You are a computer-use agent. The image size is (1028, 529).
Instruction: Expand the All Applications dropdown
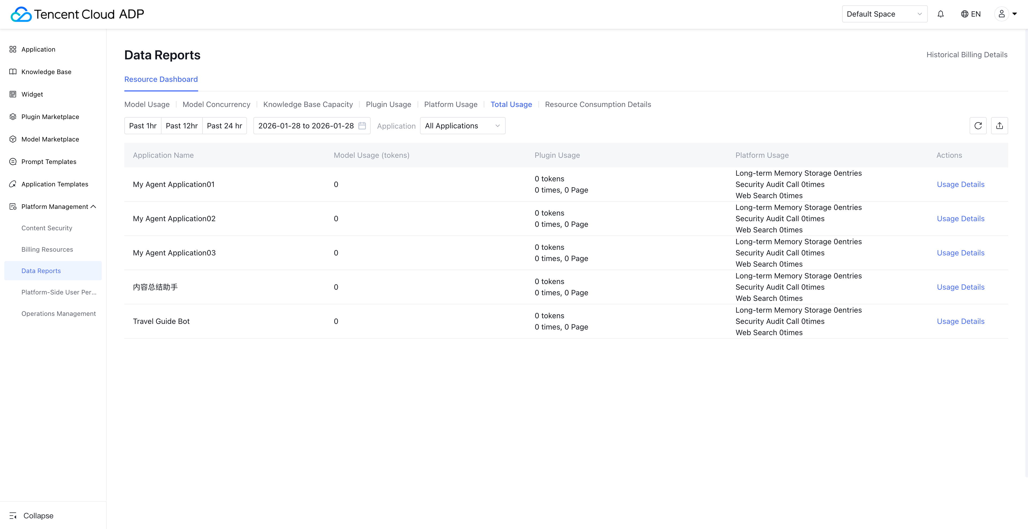tap(462, 126)
